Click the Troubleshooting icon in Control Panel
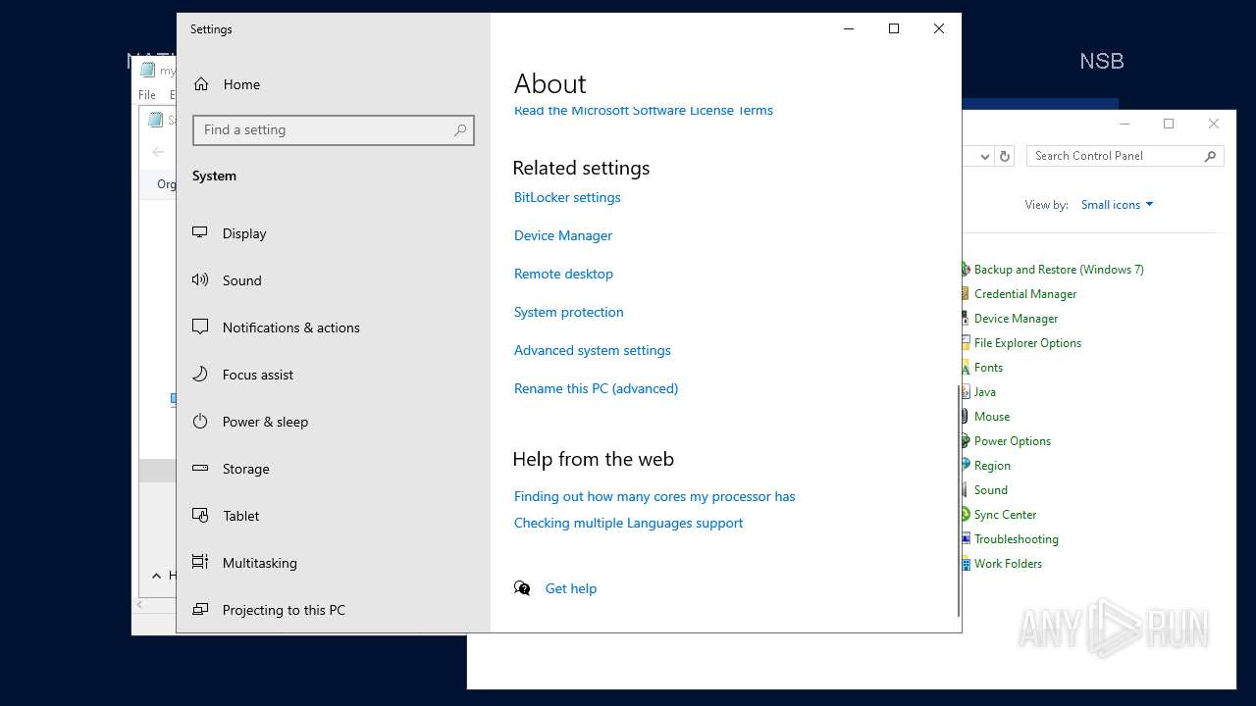Image resolution: width=1256 pixels, height=706 pixels. (x=966, y=539)
